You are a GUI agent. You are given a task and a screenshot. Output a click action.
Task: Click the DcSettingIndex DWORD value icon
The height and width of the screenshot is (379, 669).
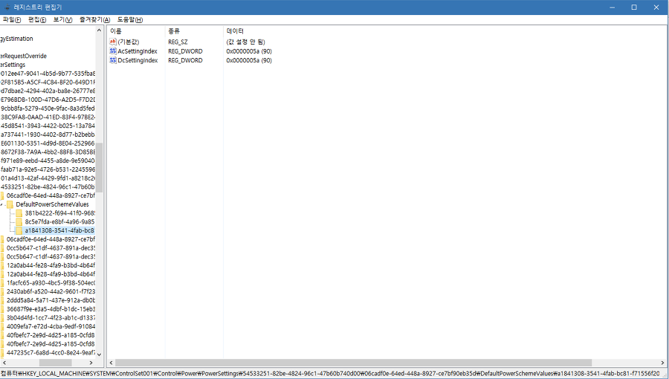[113, 60]
